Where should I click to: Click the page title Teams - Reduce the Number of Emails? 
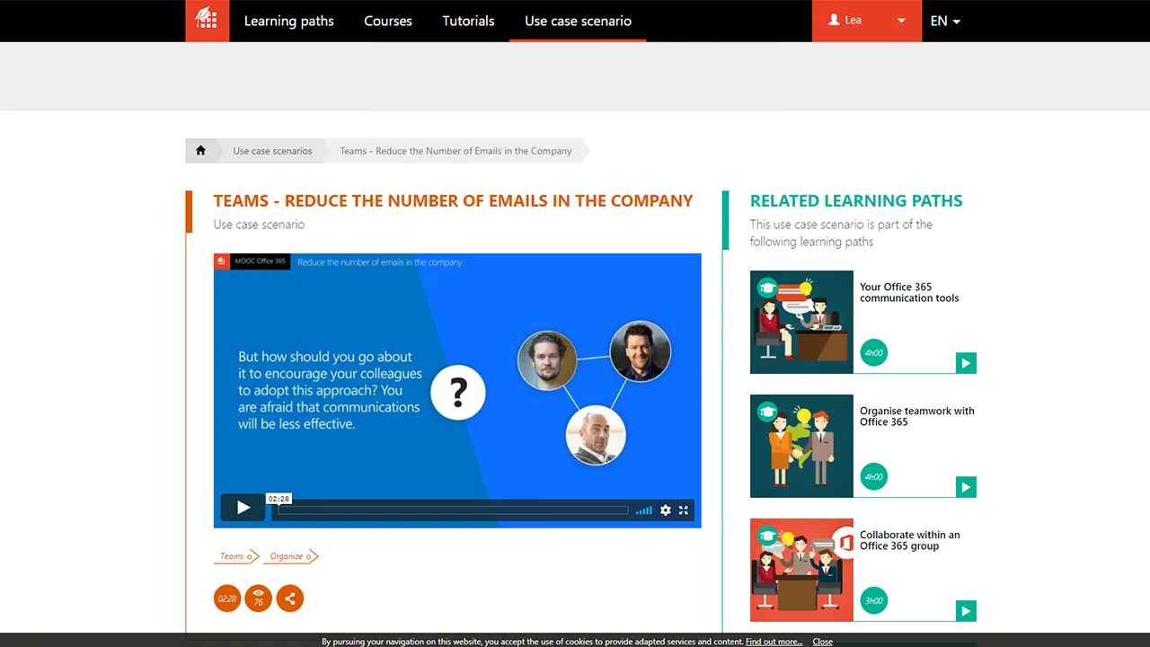pyautogui.click(x=453, y=201)
